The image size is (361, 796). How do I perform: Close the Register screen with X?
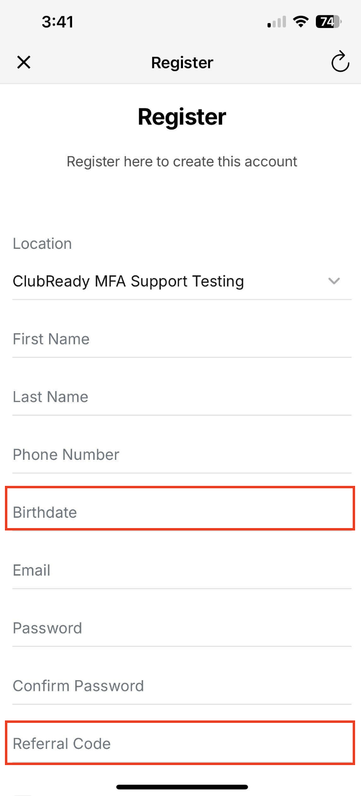point(24,62)
